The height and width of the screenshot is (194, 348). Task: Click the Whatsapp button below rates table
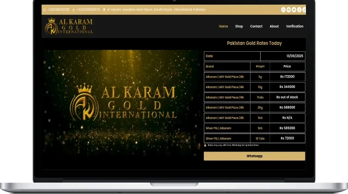click(x=254, y=156)
